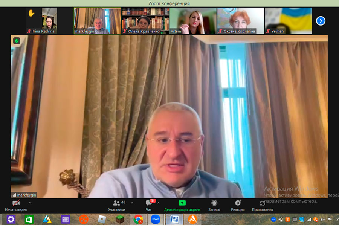Expand the participants options caret
The width and height of the screenshot is (339, 226).
point(132,203)
